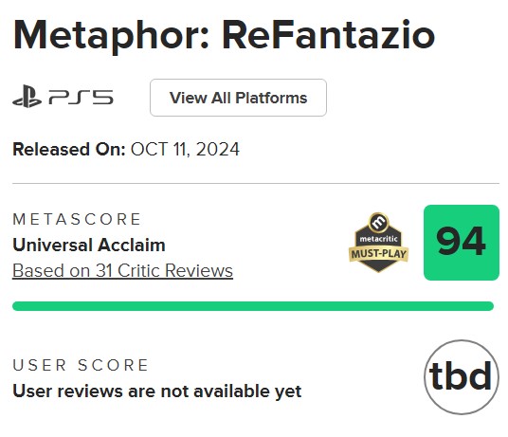
Task: Click the number 94 inside score box
Action: pos(461,242)
